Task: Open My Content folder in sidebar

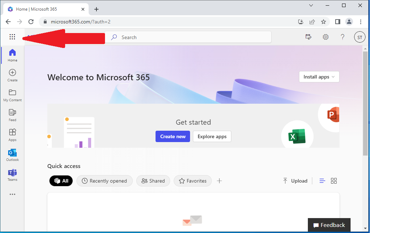Action: (x=12, y=95)
